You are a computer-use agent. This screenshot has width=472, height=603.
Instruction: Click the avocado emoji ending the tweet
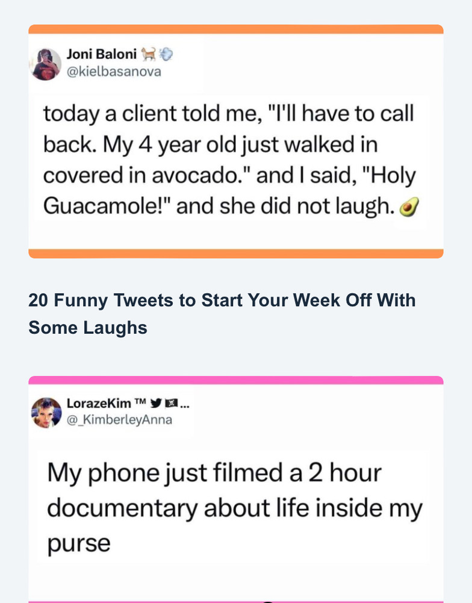coord(410,208)
